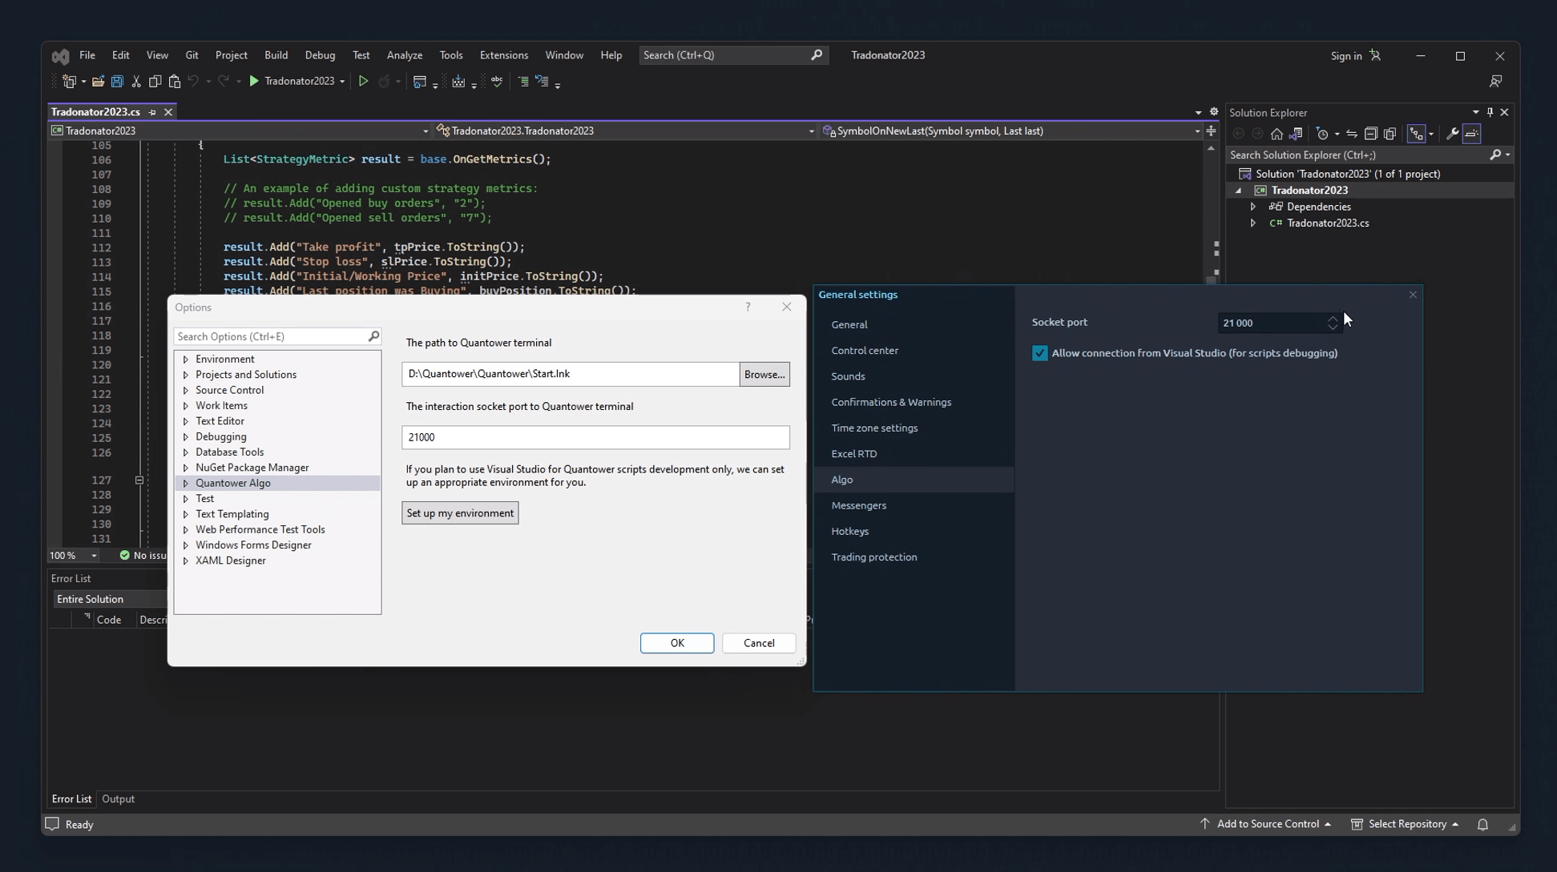Open the Extensions menu
The height and width of the screenshot is (872, 1557).
coord(503,55)
